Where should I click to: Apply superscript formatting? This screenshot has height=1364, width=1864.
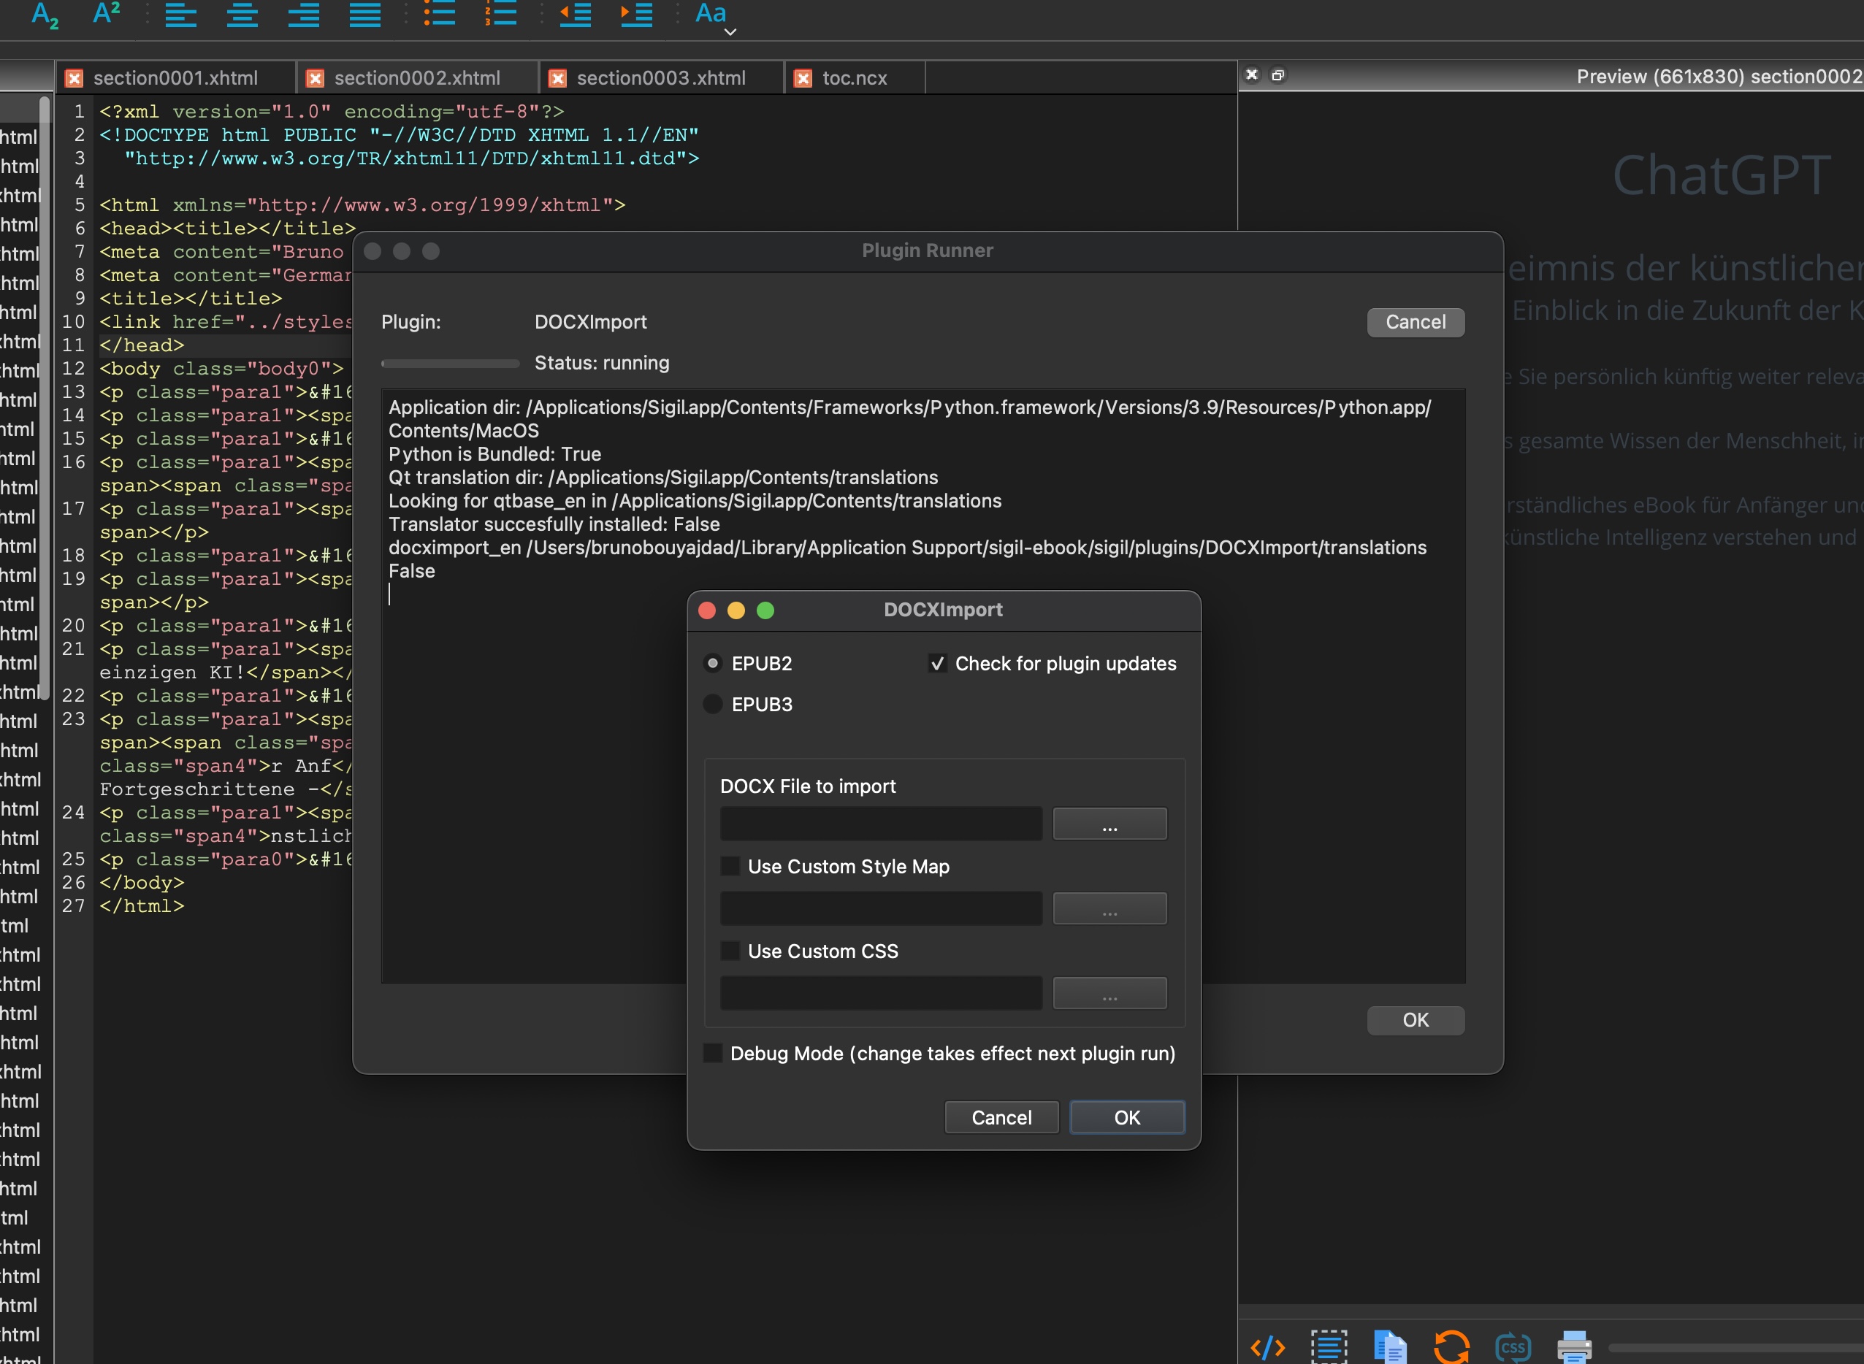[x=107, y=13]
